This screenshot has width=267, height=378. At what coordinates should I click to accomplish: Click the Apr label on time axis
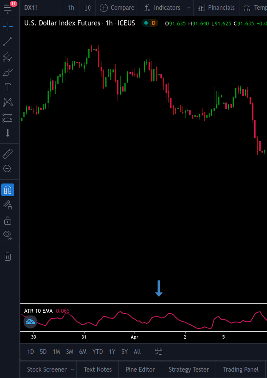(135, 337)
